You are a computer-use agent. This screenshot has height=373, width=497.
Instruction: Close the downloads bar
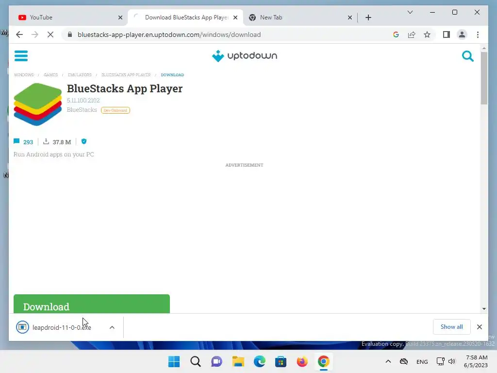[x=479, y=327]
